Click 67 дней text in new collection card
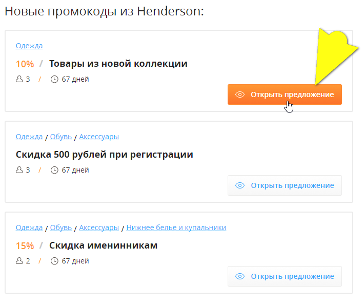Viewport: 364px width, 303px height. tap(75, 79)
